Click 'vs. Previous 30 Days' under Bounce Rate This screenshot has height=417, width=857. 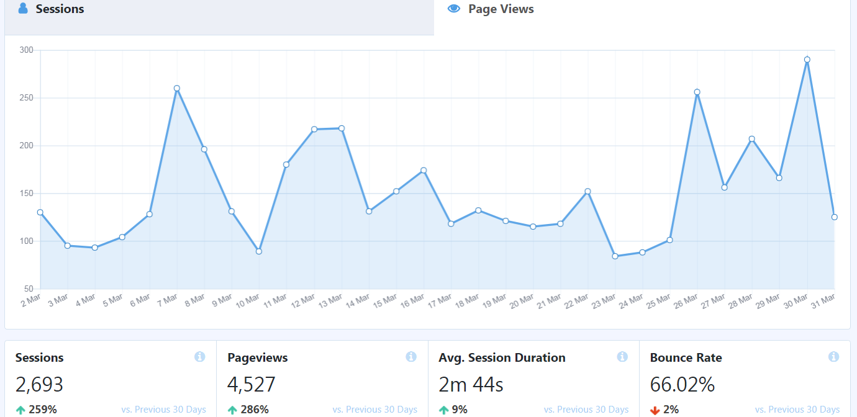(x=797, y=410)
